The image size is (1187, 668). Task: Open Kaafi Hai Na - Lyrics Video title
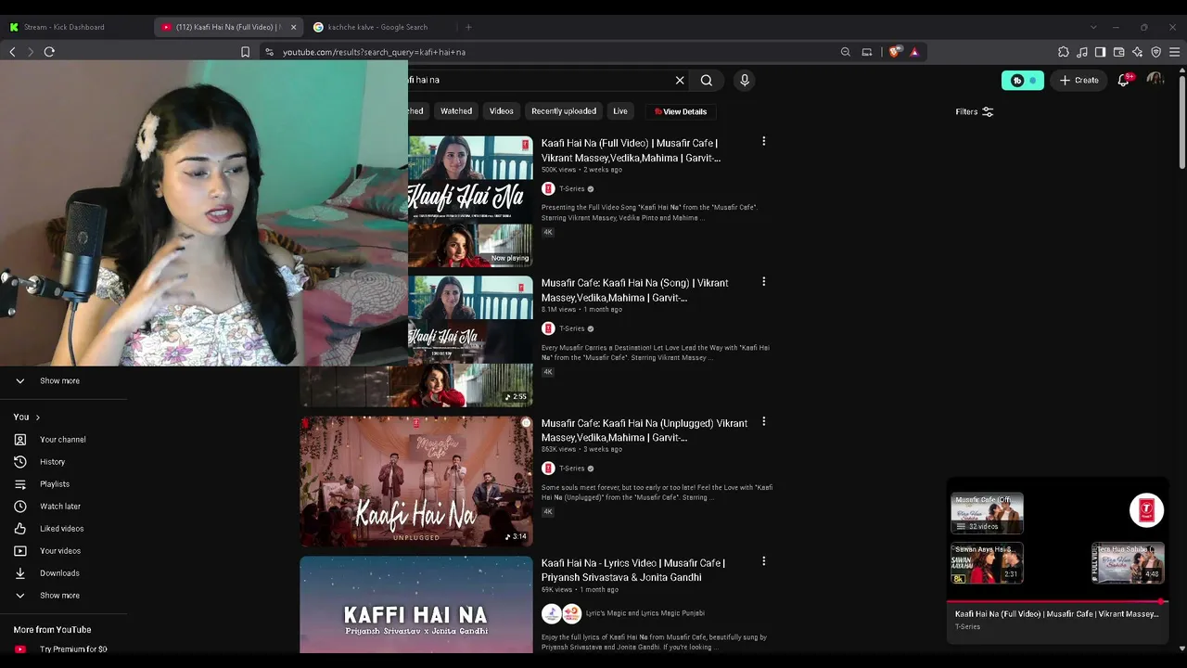point(633,570)
